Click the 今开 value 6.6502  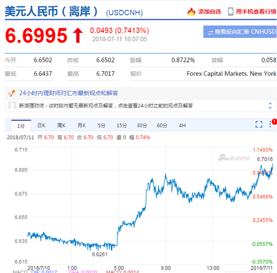click(x=43, y=60)
